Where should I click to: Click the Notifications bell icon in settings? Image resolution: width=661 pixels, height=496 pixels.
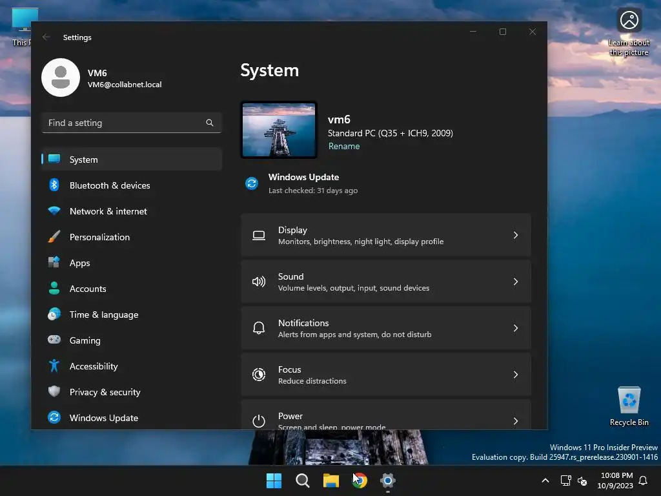[259, 328]
